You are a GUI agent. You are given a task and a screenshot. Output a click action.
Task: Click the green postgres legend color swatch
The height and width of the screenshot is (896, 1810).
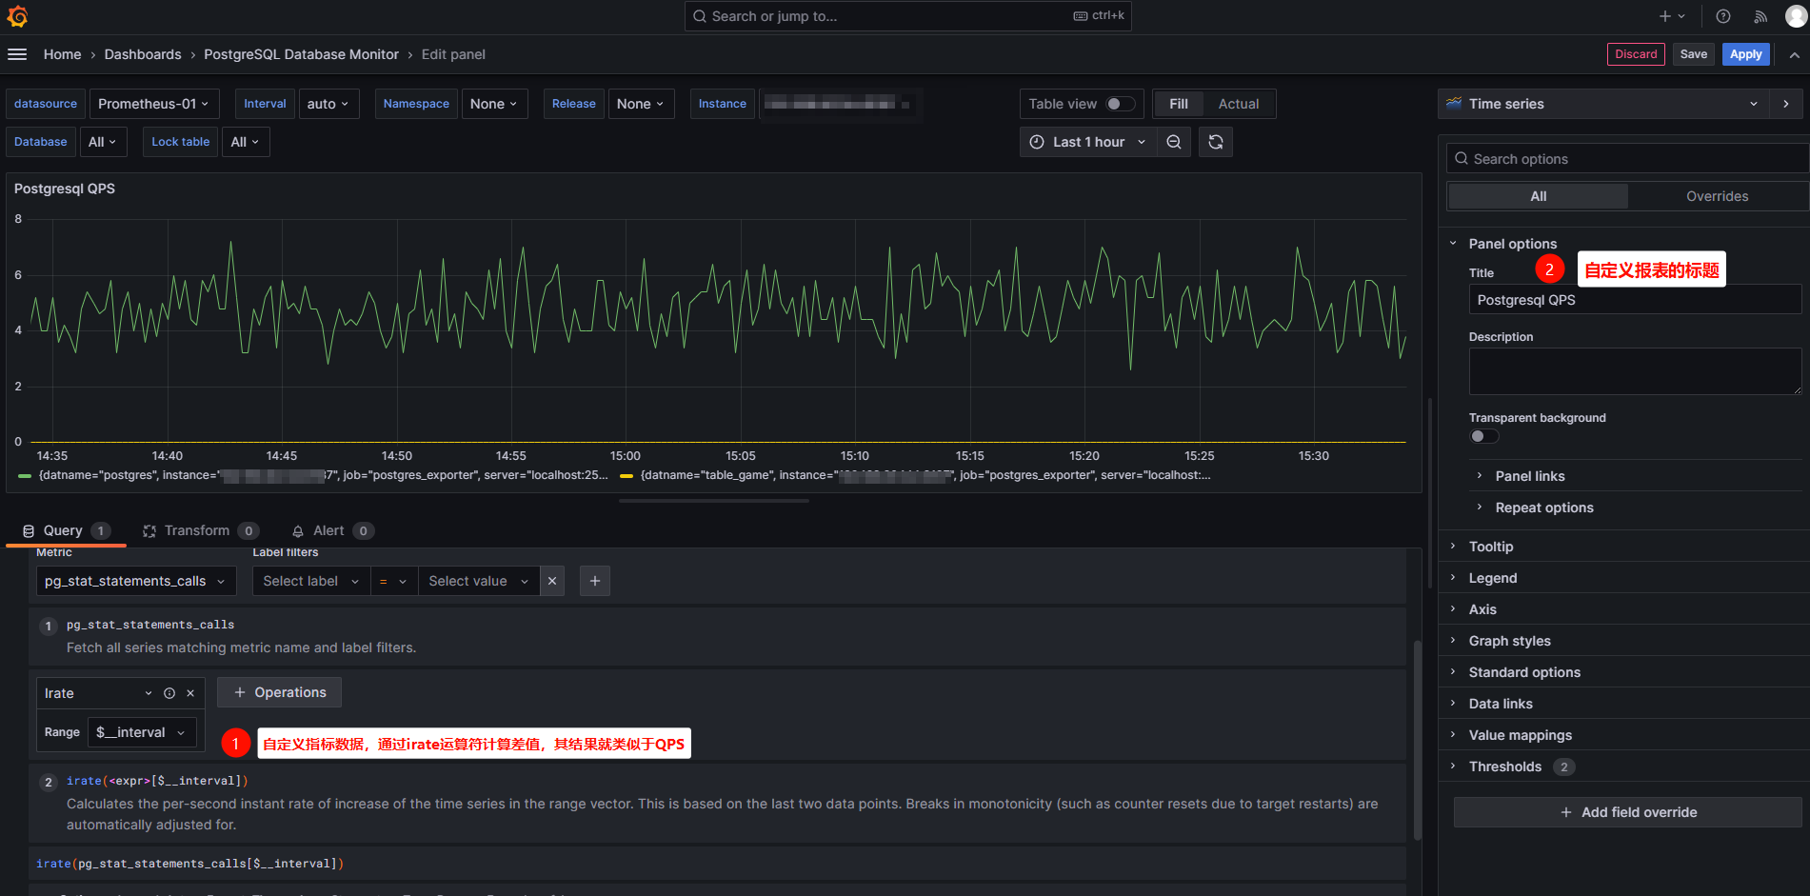click(x=25, y=475)
